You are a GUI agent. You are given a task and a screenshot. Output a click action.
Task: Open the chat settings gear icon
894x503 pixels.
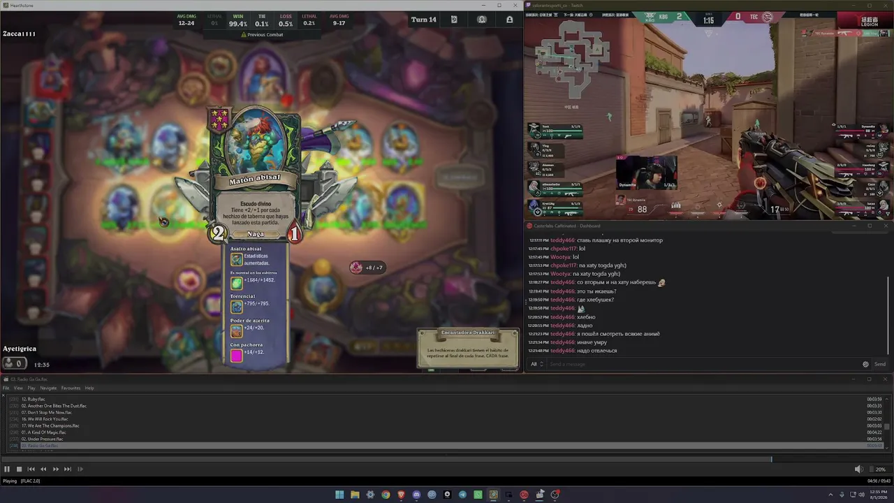[866, 364]
